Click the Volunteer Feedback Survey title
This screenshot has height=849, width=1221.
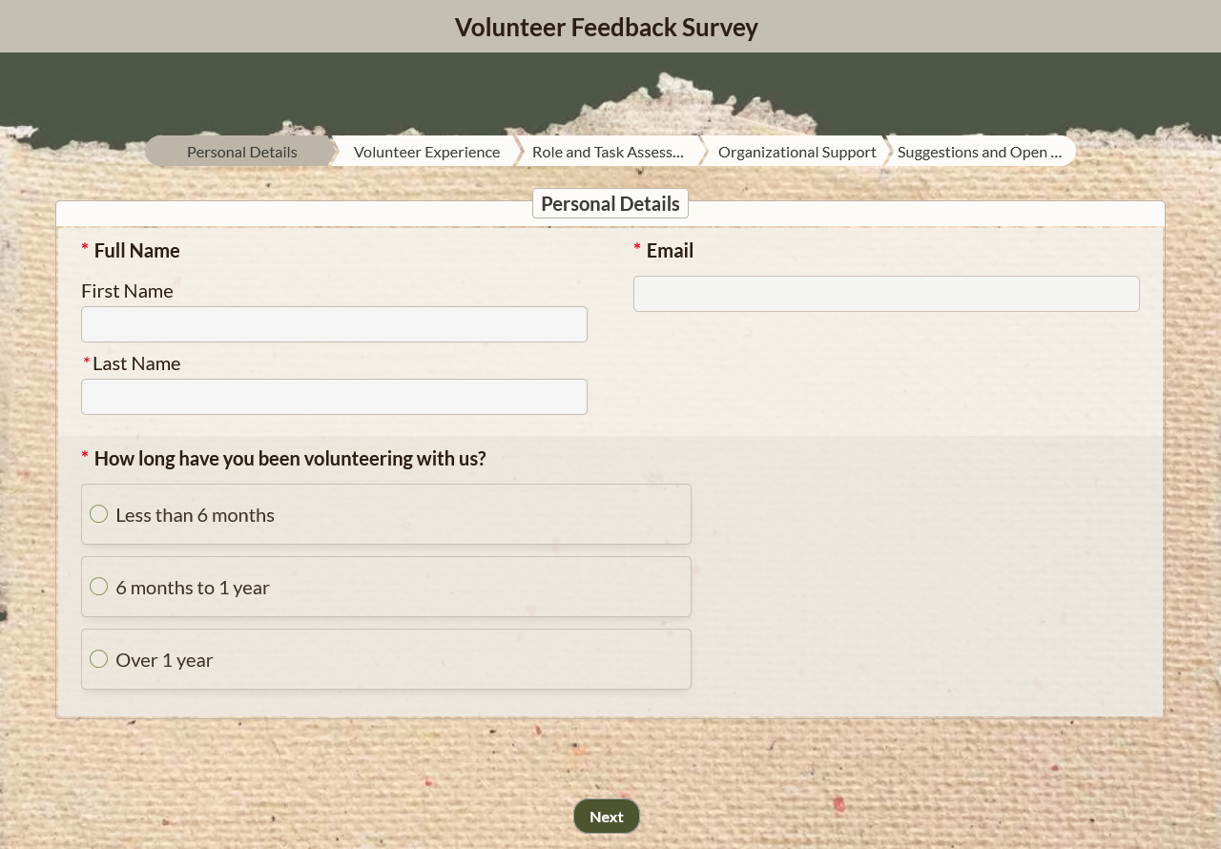click(x=606, y=27)
